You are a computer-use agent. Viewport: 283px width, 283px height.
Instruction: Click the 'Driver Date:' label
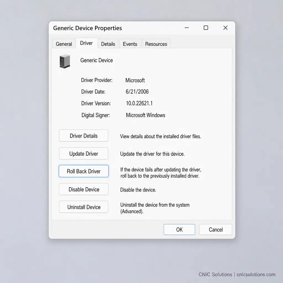point(93,92)
